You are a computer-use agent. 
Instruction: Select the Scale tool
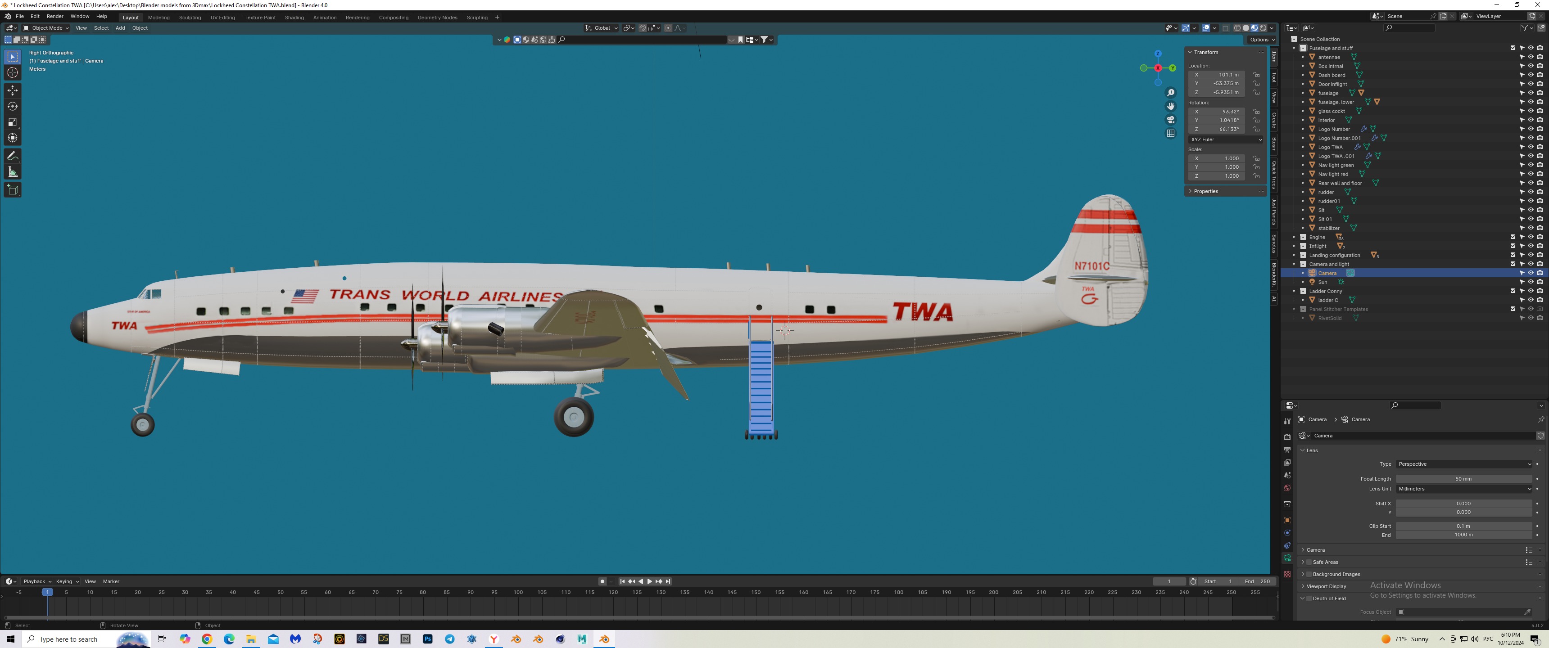[13, 122]
